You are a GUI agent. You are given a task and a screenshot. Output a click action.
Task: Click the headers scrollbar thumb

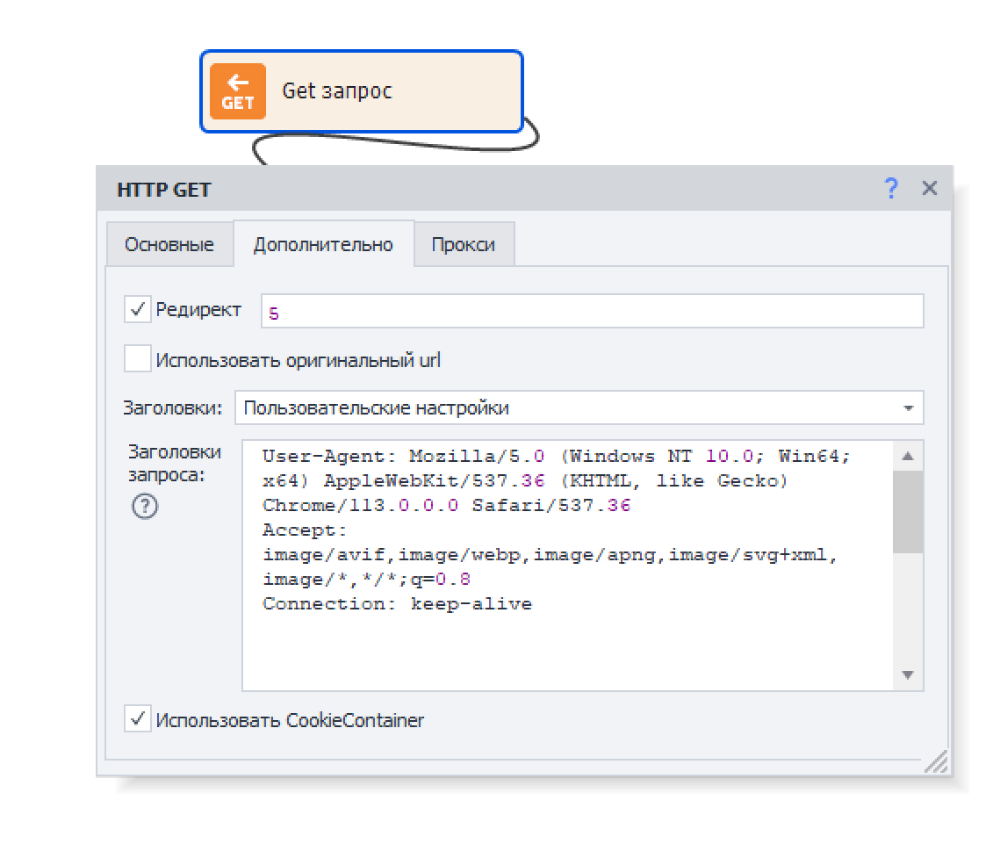click(x=908, y=512)
